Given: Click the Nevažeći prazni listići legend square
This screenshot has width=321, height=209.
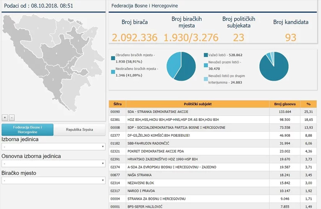Looking at the screenshot, I should point(206,65).
